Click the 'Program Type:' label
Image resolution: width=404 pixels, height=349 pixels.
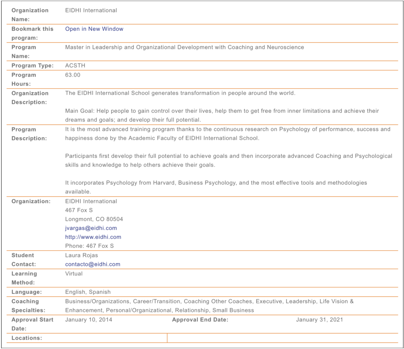point(32,65)
